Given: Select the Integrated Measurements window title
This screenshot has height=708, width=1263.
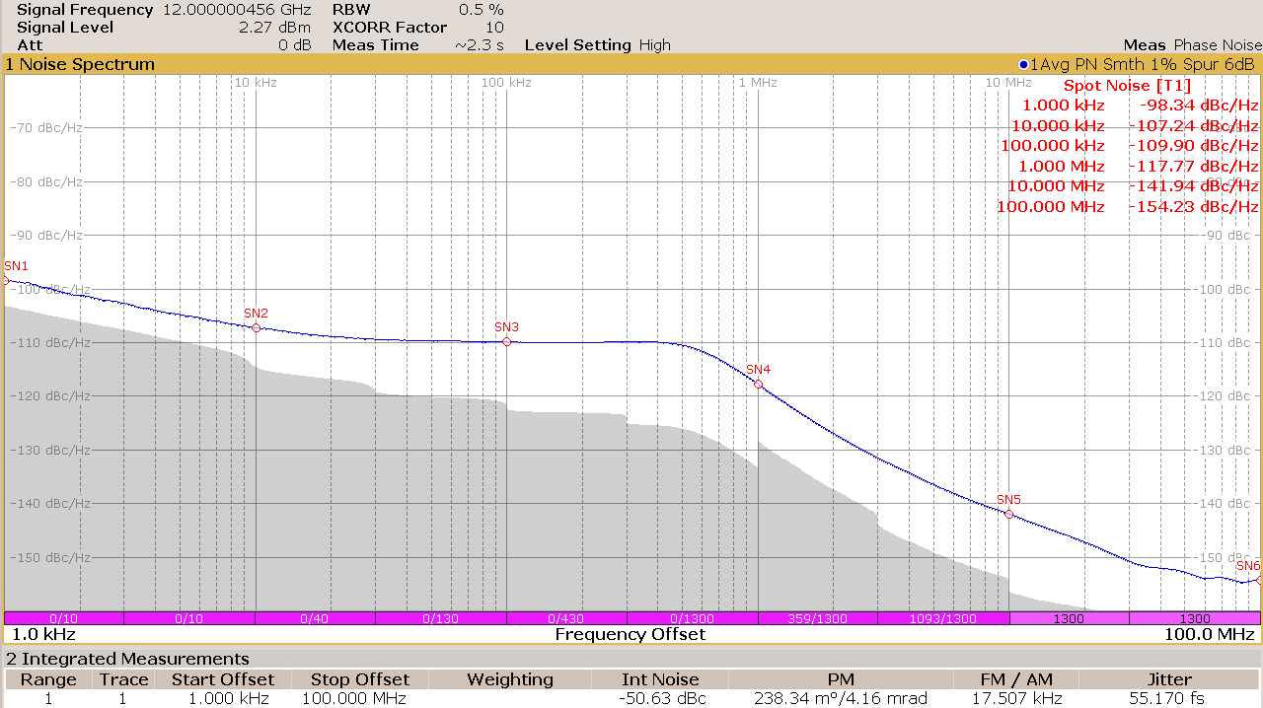Looking at the screenshot, I should tap(127, 659).
